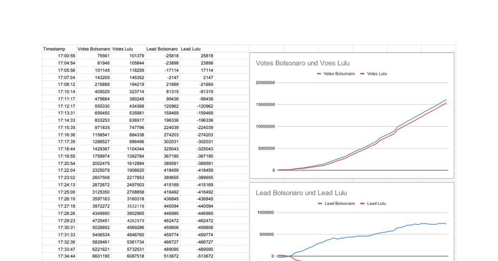
Task: Click the timestamp cell 17:20:54
Action: pyautogui.click(x=59, y=163)
